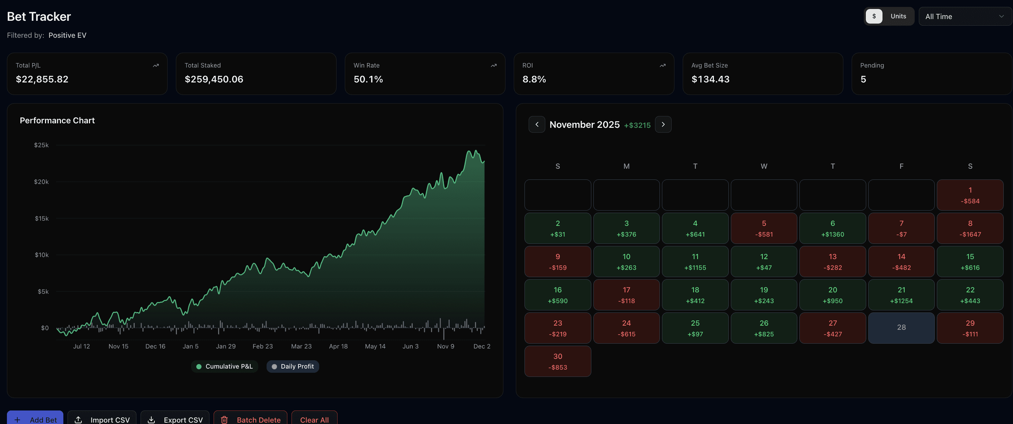
Task: Switch display to Units mode
Action: [898, 16]
